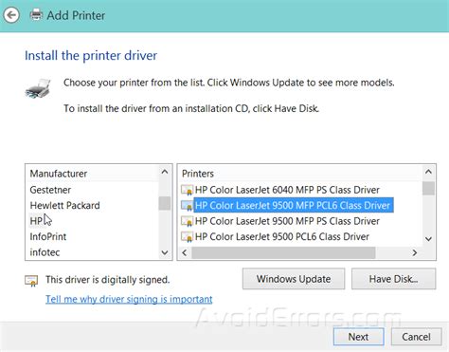449x352 pixels.
Task: Click Printers list vertical scrollbar thumb
Action: [428, 189]
